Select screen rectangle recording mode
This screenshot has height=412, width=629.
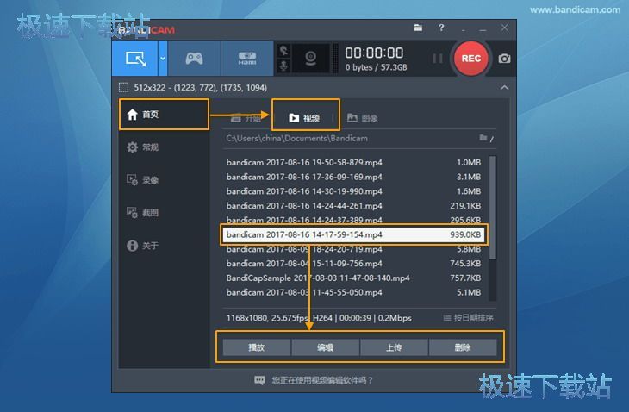(134, 59)
